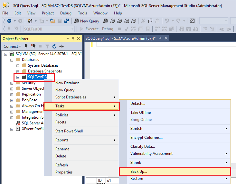
Task: Open the Window menu
Action: 100,13
